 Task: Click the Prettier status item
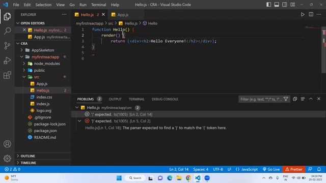click(293, 169)
